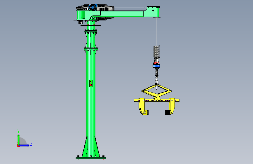This screenshot has width=253, height=164.
Task: Select the thin hoist cable below the arm
Action: coord(156,32)
